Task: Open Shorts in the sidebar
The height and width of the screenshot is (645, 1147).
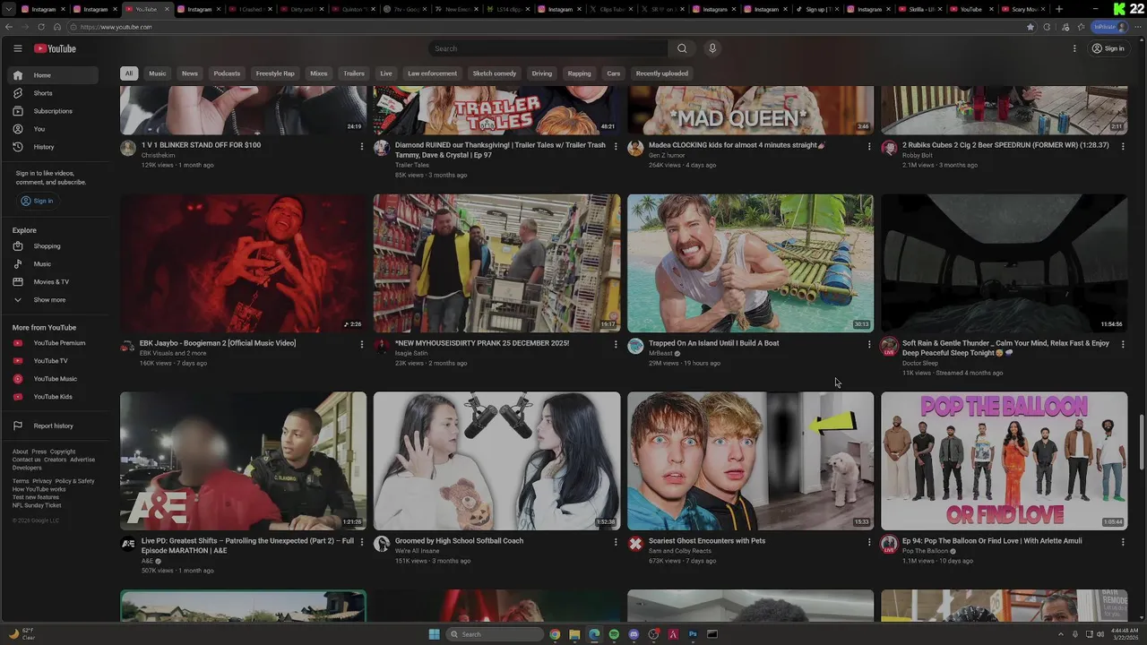Action: (x=53, y=93)
